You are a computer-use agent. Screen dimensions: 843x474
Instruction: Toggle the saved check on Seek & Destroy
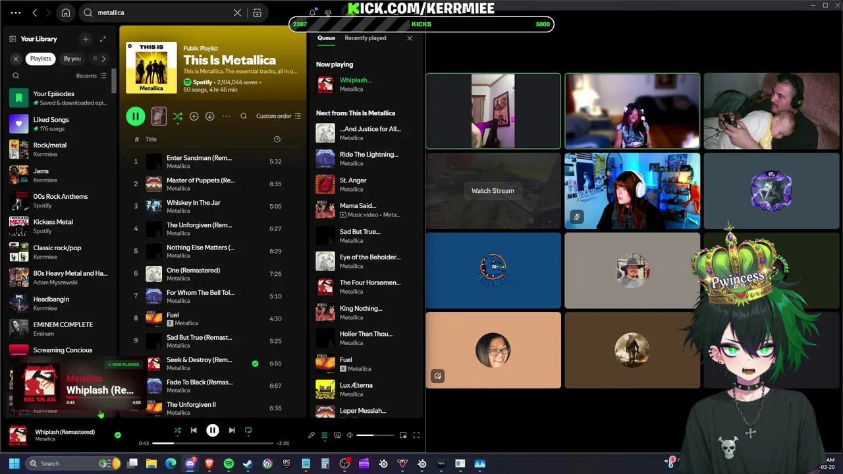(255, 363)
